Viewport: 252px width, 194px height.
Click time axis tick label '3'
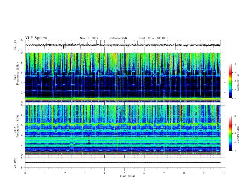85,173
